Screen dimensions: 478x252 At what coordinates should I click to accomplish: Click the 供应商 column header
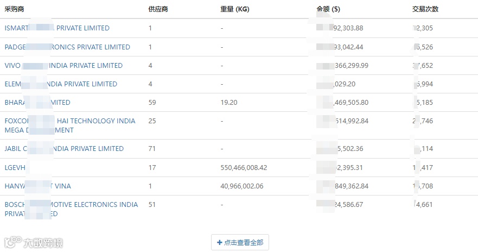pyautogui.click(x=158, y=9)
